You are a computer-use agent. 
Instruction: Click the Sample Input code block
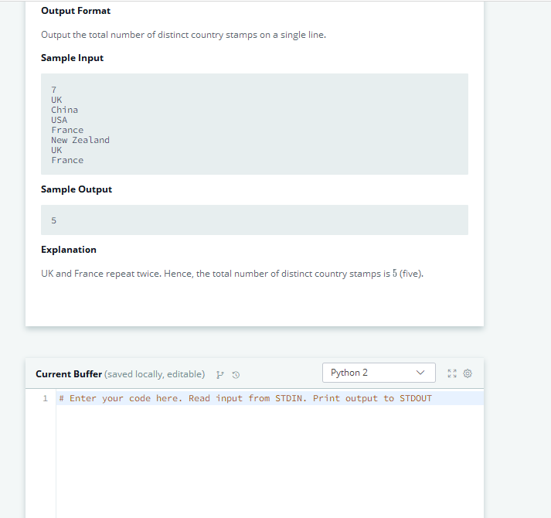(254, 124)
